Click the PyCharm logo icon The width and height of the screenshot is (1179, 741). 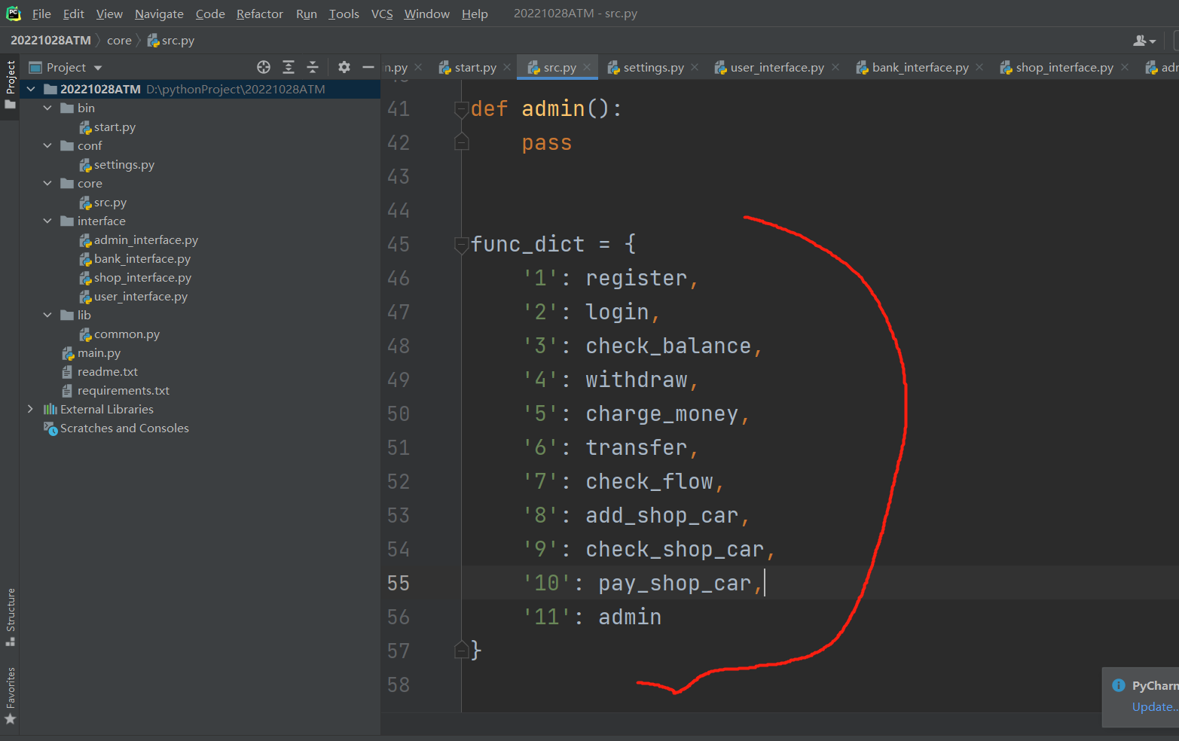point(14,14)
